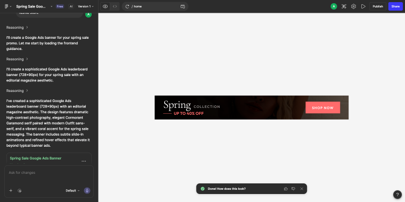Viewport: 405px width, 202px height.
Task: Switch to code view brackets icon
Action: pyautogui.click(x=115, y=6)
